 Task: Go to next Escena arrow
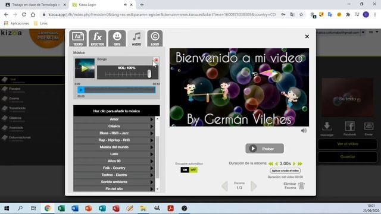coord(254,186)
